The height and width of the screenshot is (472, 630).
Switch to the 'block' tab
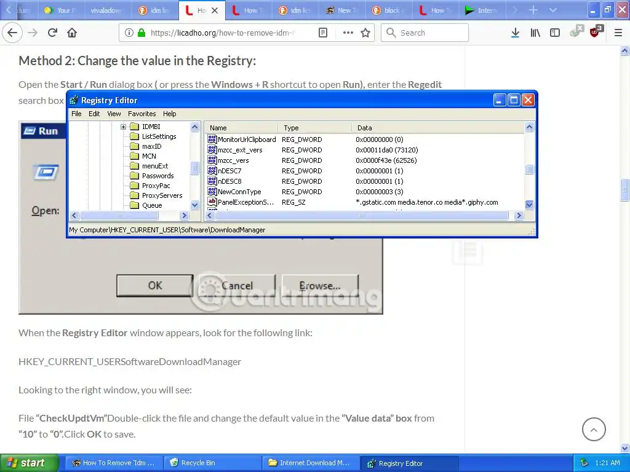click(389, 10)
